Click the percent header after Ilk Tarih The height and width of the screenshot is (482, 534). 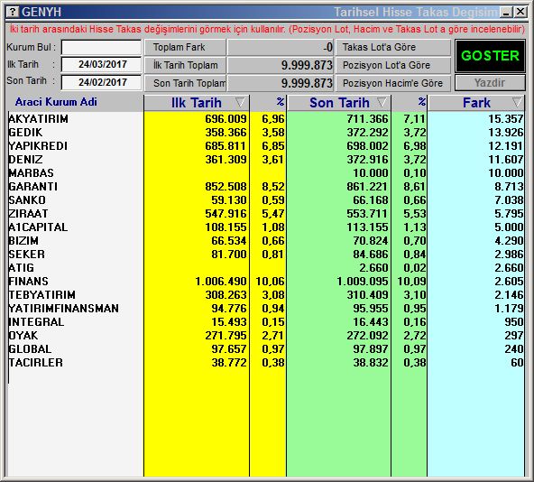(280, 102)
